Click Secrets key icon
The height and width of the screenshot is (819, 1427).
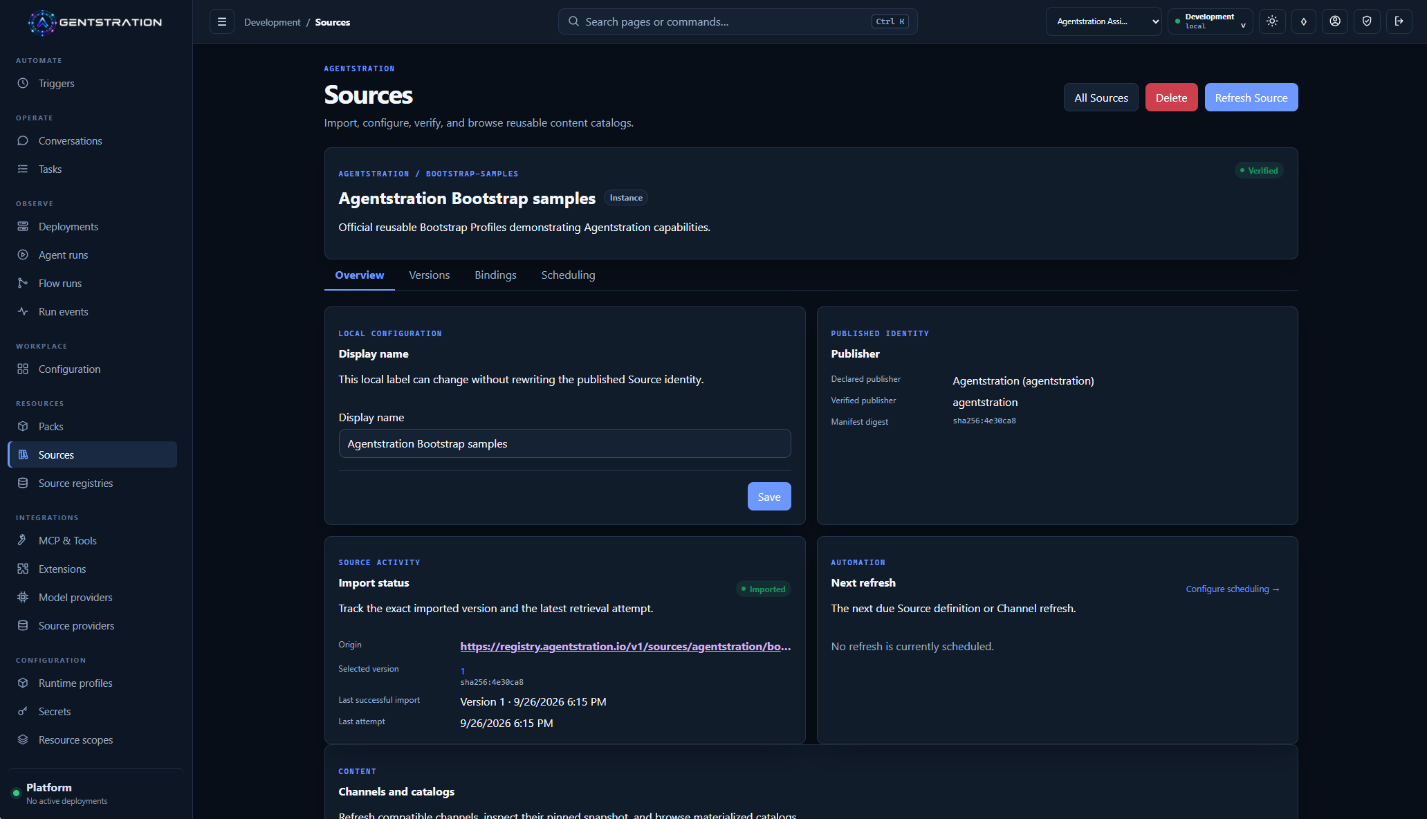[x=23, y=711]
